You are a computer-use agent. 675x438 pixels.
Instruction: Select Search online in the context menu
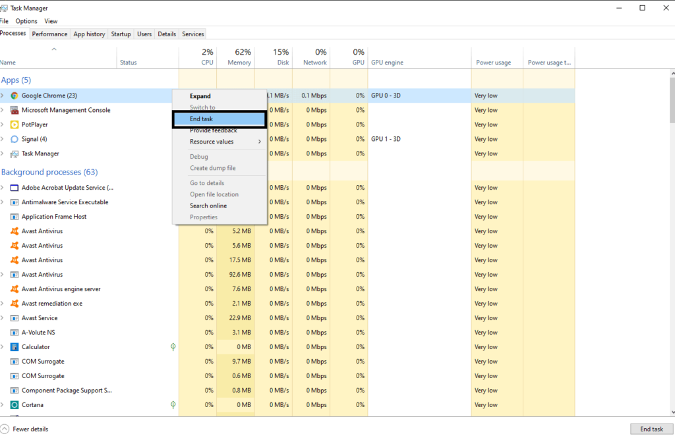[208, 205]
